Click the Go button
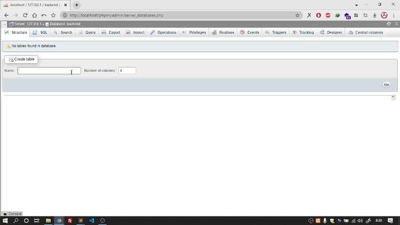The width and height of the screenshot is (400, 225). click(x=386, y=84)
